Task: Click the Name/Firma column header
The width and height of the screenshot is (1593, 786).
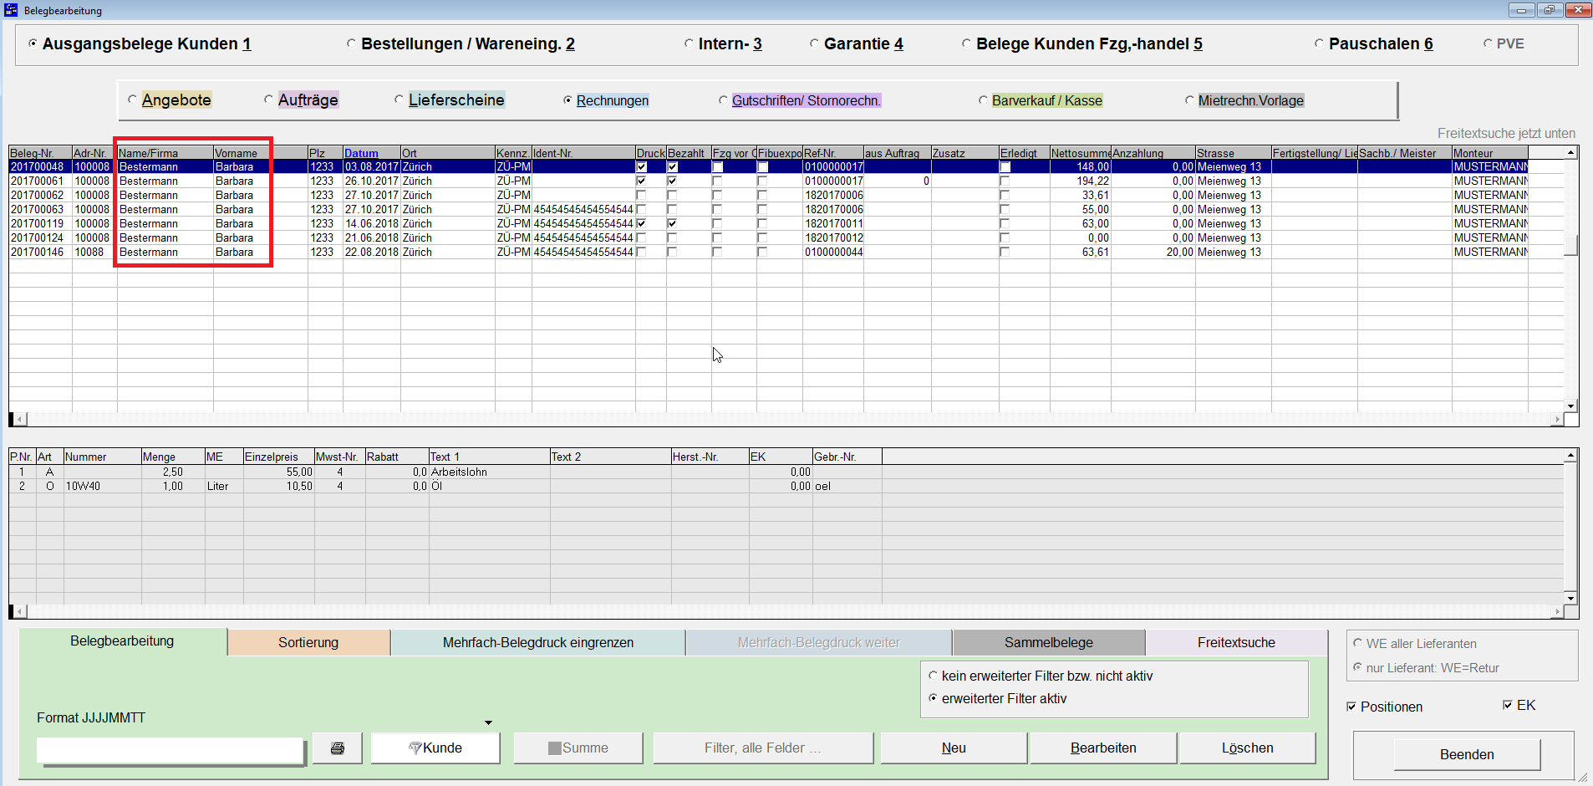Action: pos(165,153)
